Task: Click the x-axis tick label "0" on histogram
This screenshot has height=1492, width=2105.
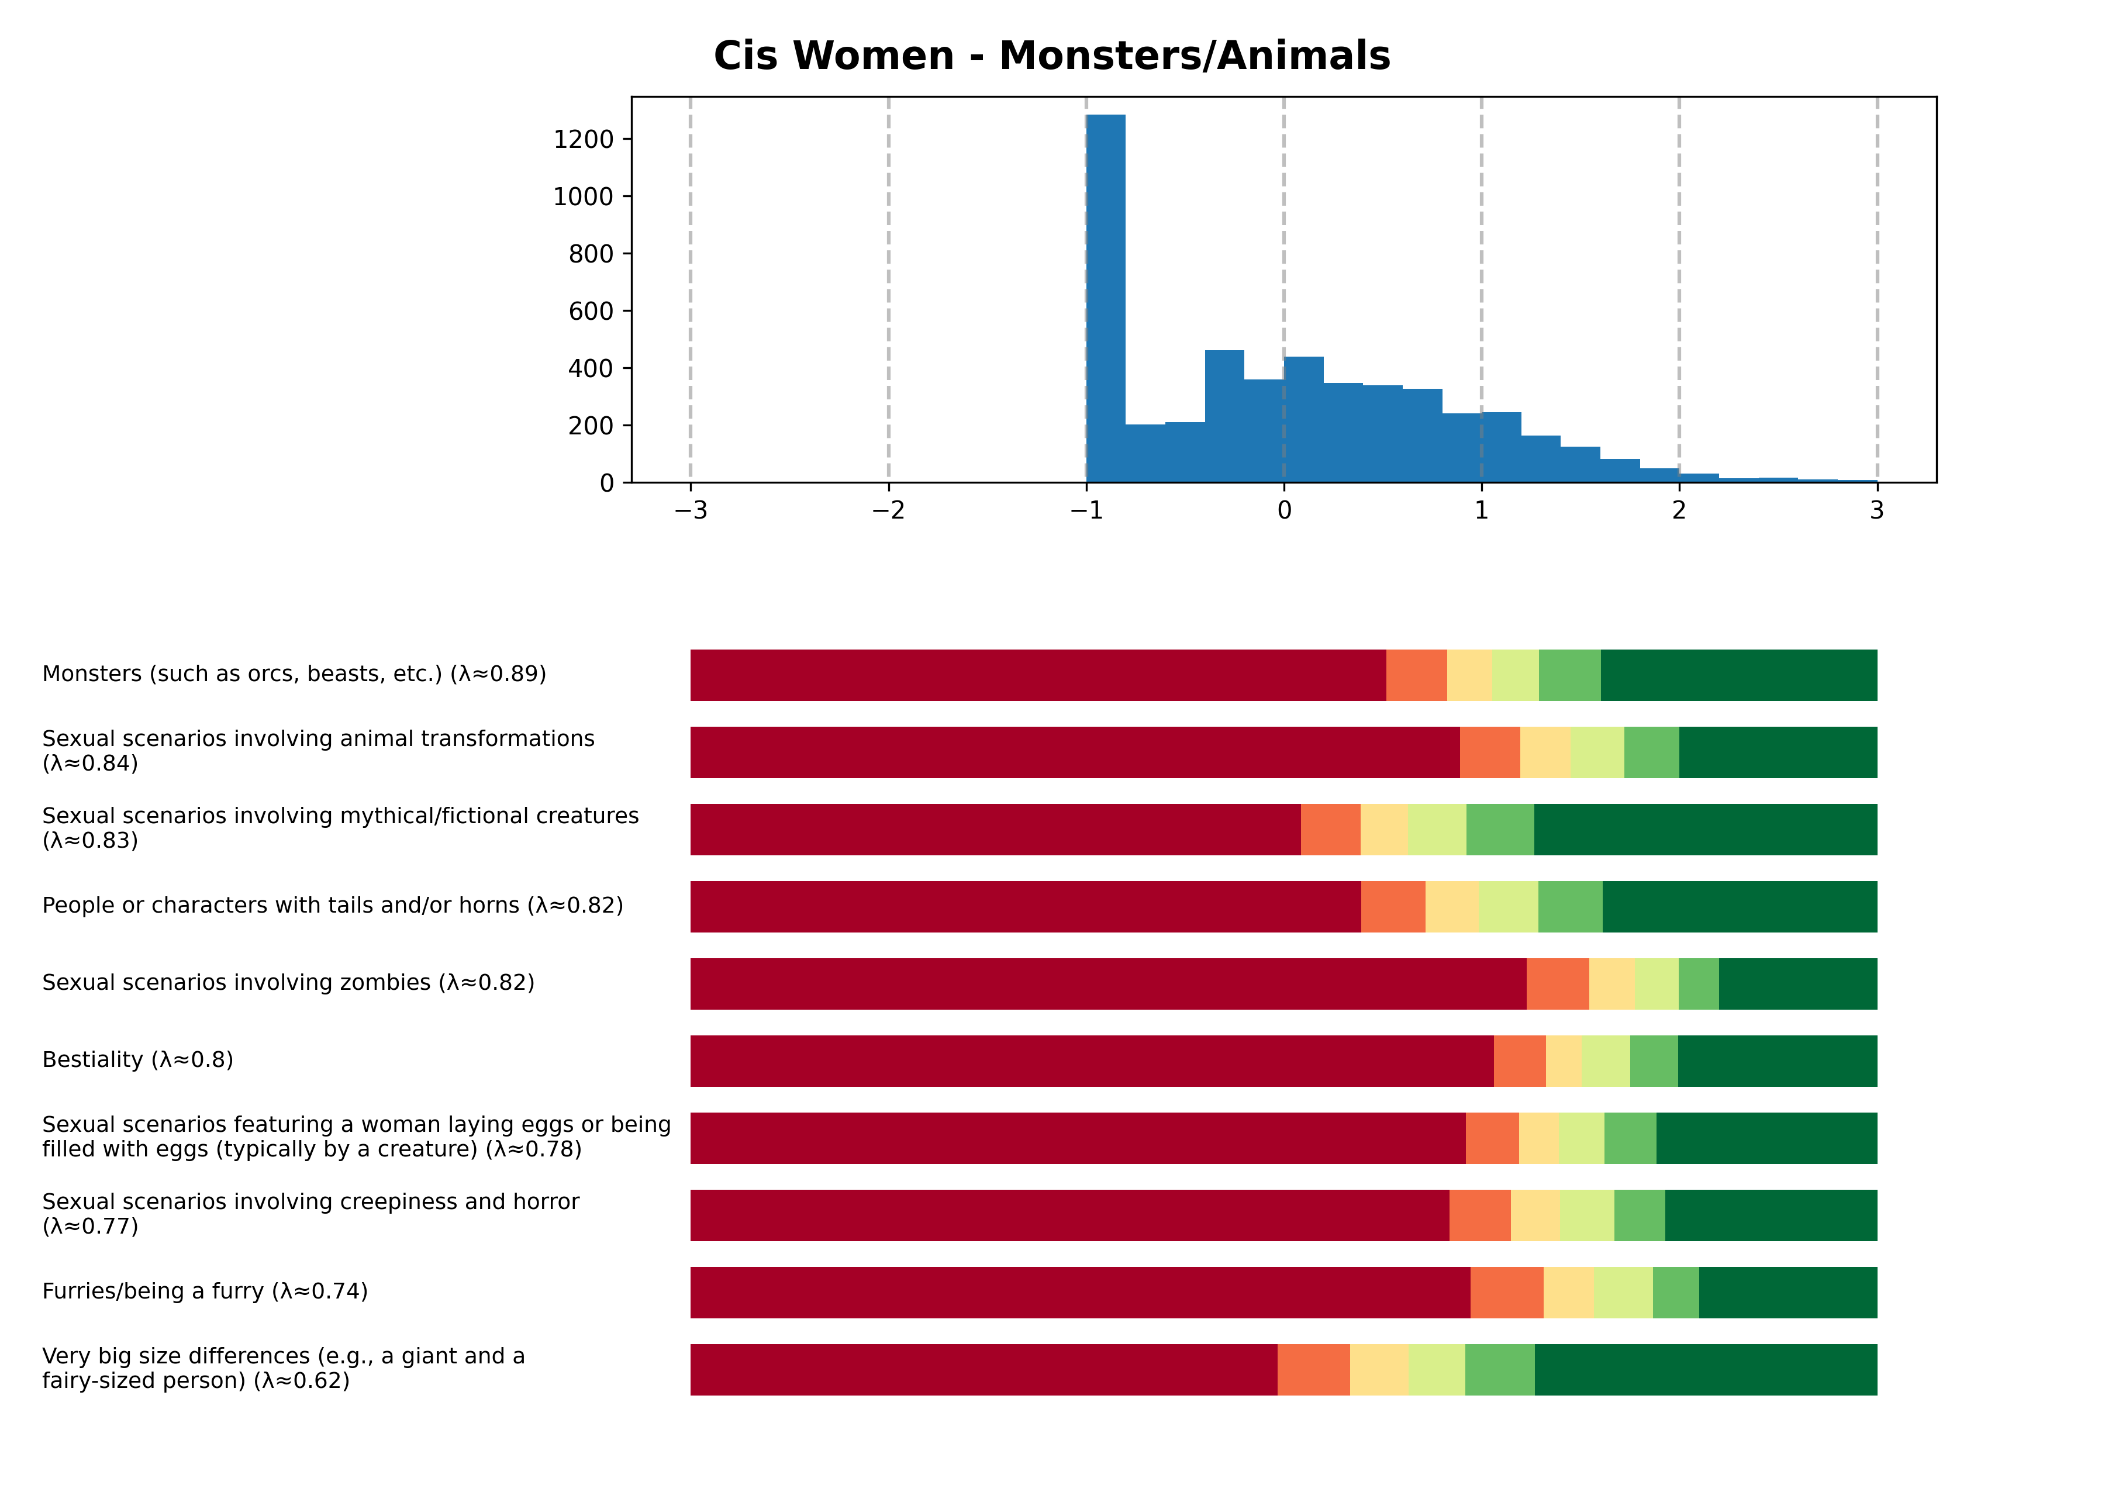Action: (x=1283, y=511)
